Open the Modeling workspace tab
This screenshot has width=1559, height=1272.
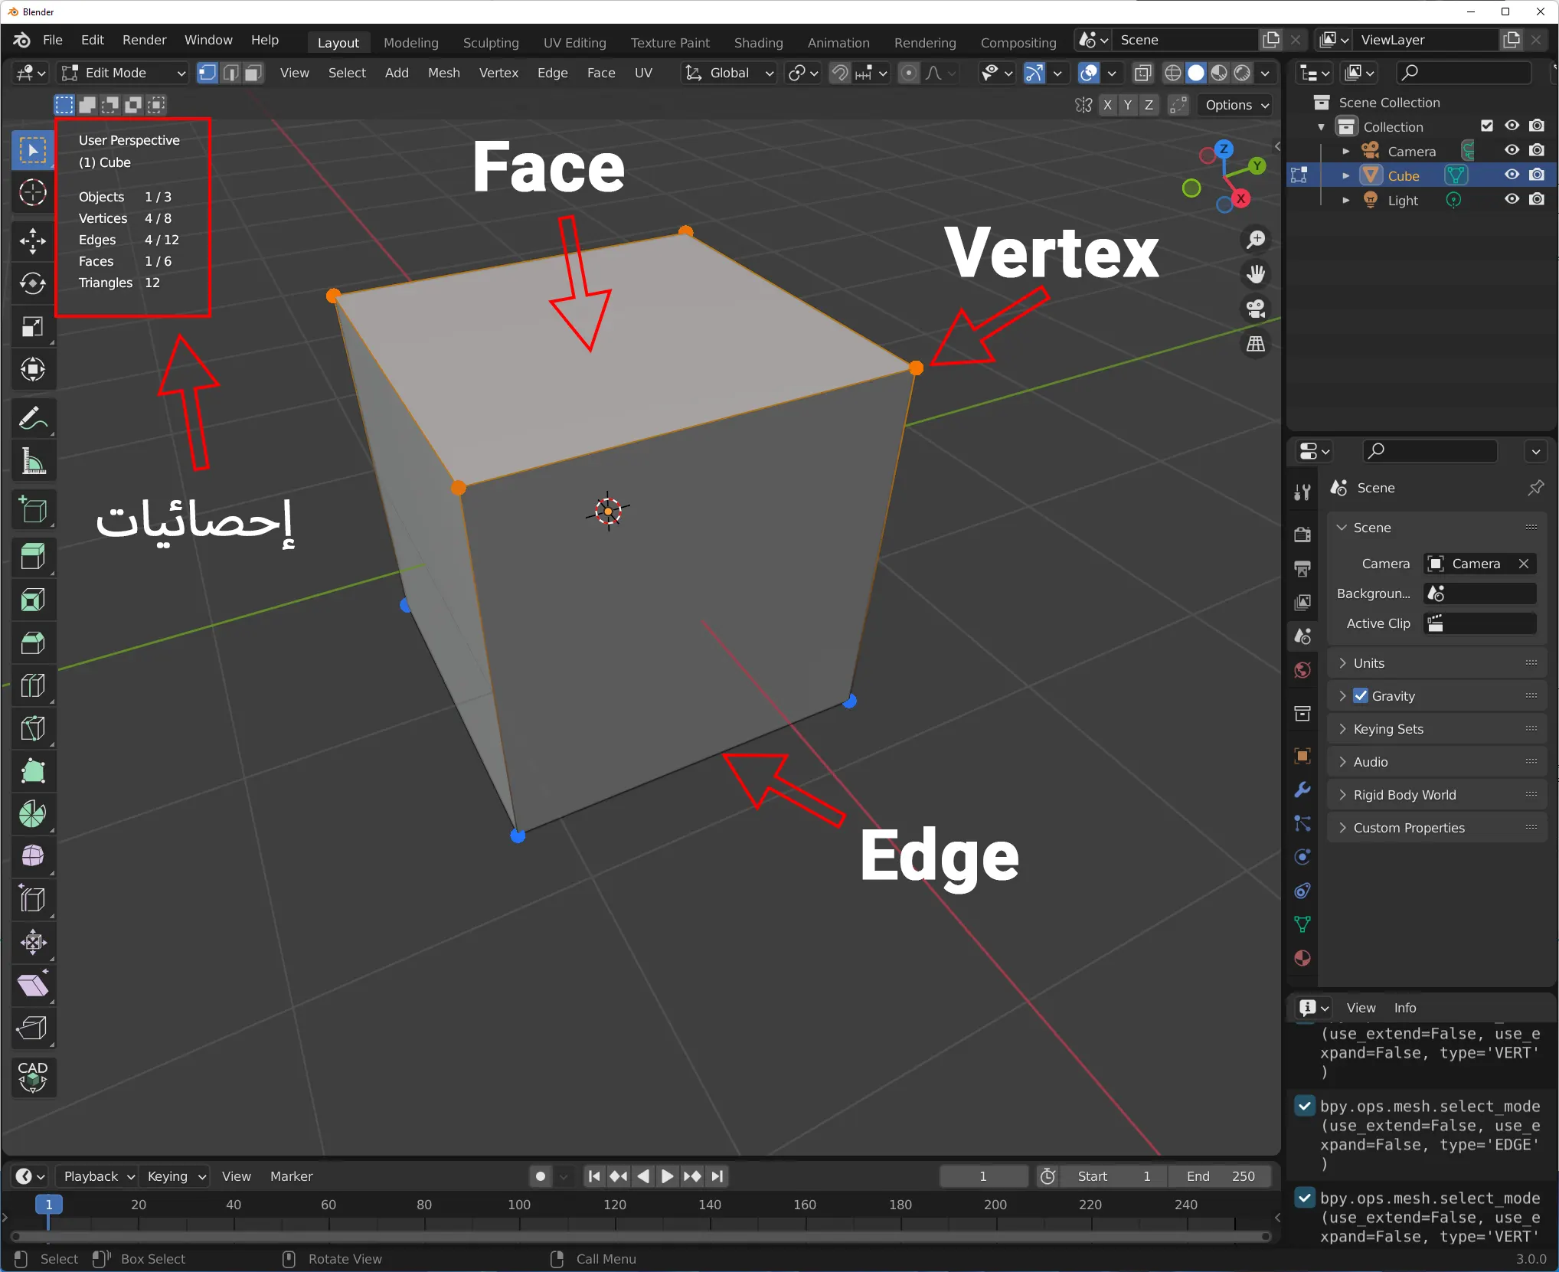(x=410, y=43)
